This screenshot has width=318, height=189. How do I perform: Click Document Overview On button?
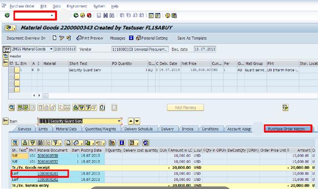tap(26, 38)
